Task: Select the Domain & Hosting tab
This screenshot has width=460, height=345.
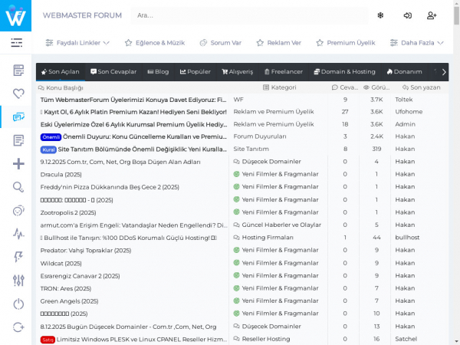Action: [x=343, y=72]
